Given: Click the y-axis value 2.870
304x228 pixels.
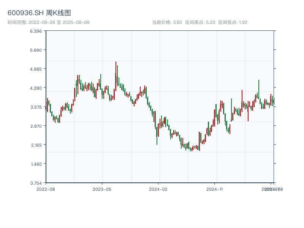Looking at the screenshot, I should pos(36,126).
